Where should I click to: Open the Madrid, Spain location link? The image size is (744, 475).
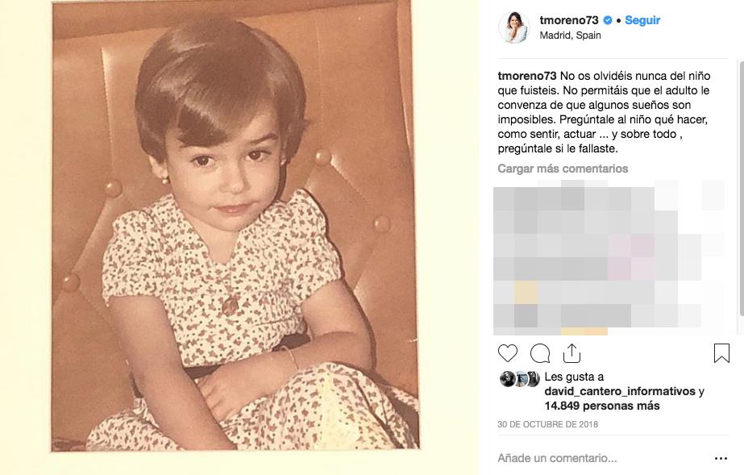(571, 35)
